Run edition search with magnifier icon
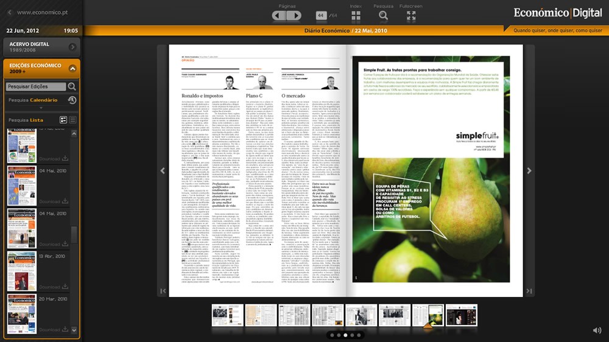Screen dimensions: 609x342 pyautogui.click(x=72, y=86)
